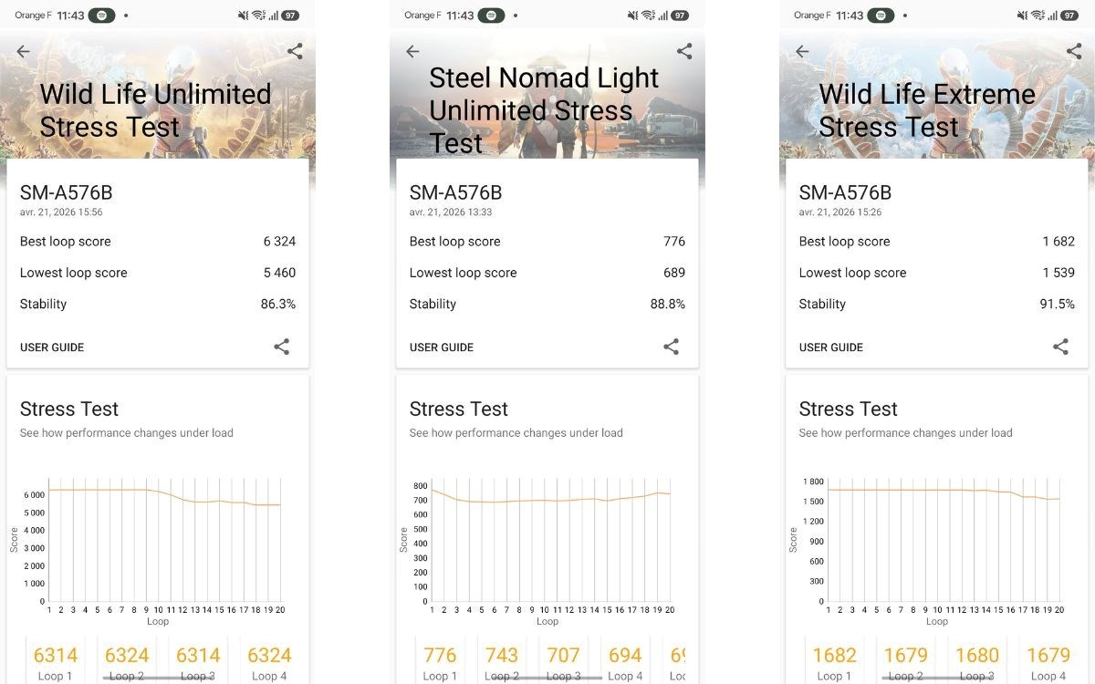The height and width of the screenshot is (684, 1095).
Task: Select Loop 3 score 1680 tile
Action: coord(977,661)
